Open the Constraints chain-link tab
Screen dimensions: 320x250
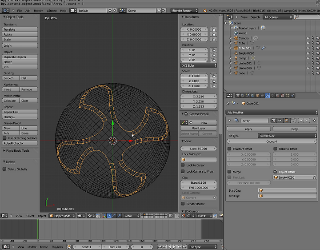tap(263, 95)
